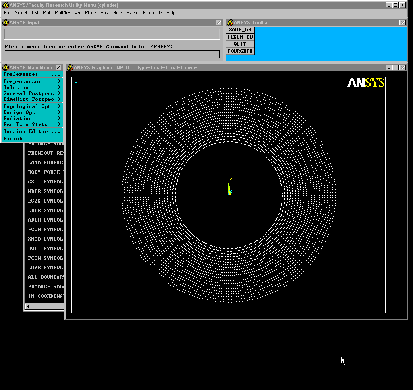
Task: Click the ANSYS Utility Menu title icon
Action: (6, 5)
